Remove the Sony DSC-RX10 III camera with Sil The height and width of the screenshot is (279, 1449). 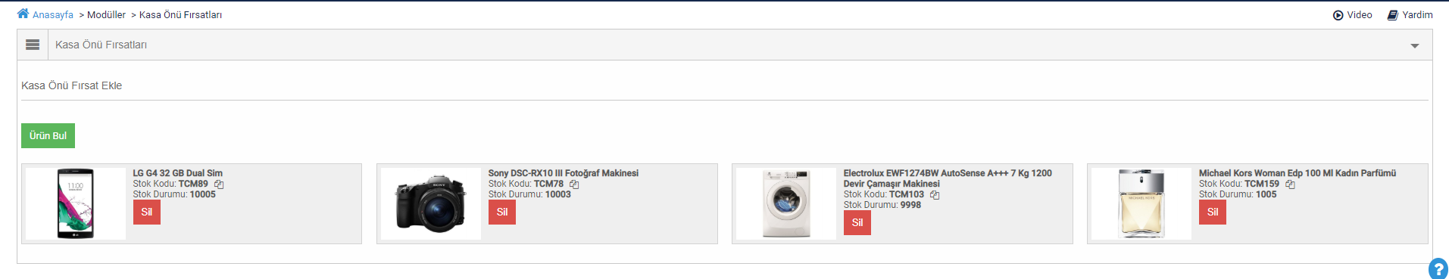(502, 212)
